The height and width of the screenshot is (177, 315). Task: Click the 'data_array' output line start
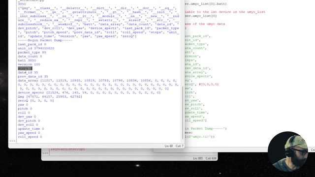(28, 81)
